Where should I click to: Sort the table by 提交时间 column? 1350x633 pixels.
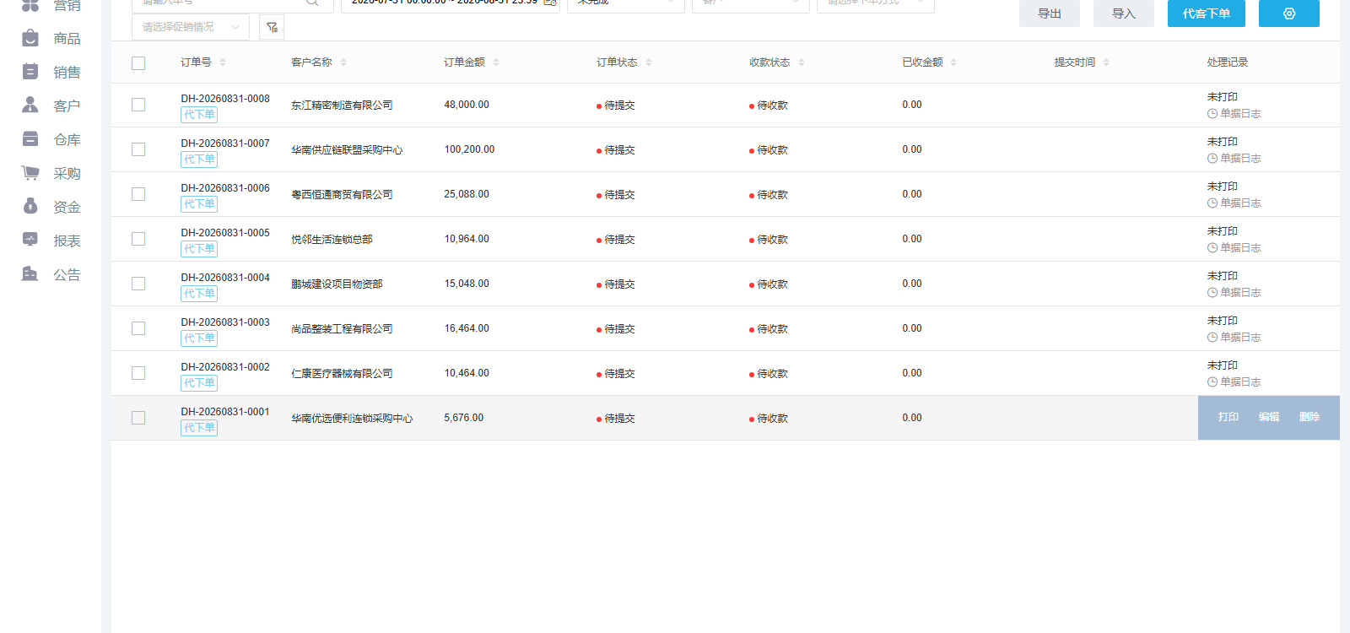[x=1106, y=62]
